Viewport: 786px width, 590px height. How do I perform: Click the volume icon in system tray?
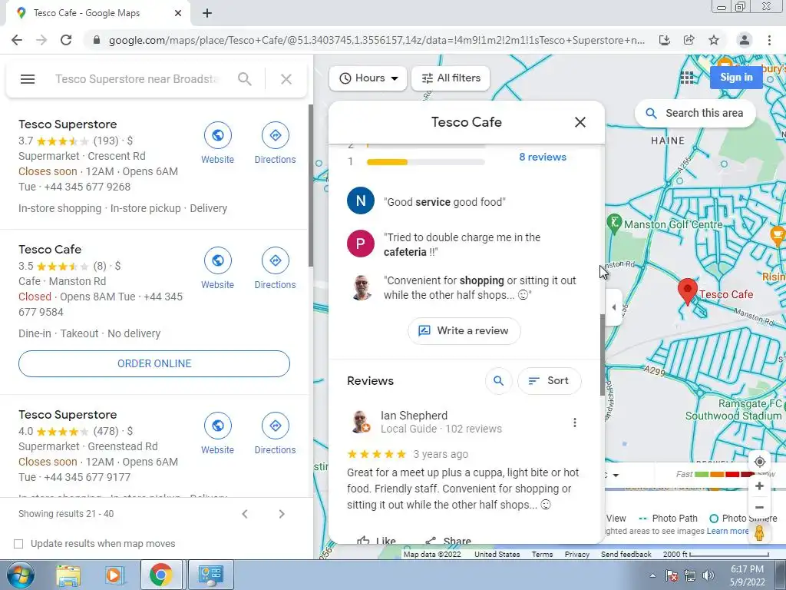(x=708, y=575)
